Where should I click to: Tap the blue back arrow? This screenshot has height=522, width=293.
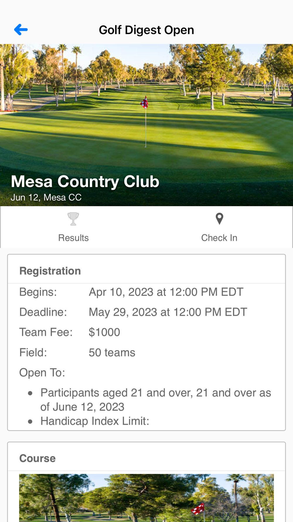21,30
